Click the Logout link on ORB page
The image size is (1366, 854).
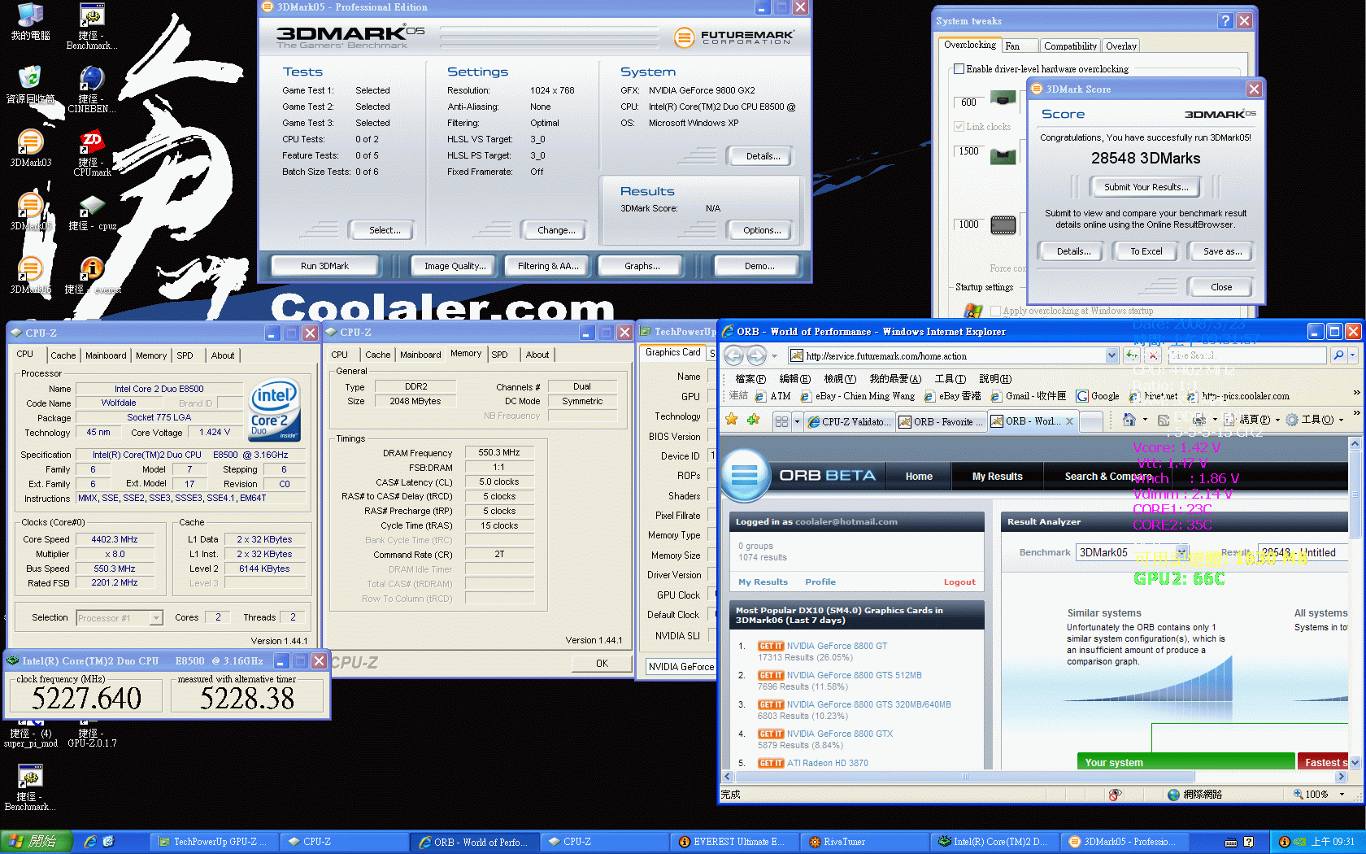click(959, 582)
